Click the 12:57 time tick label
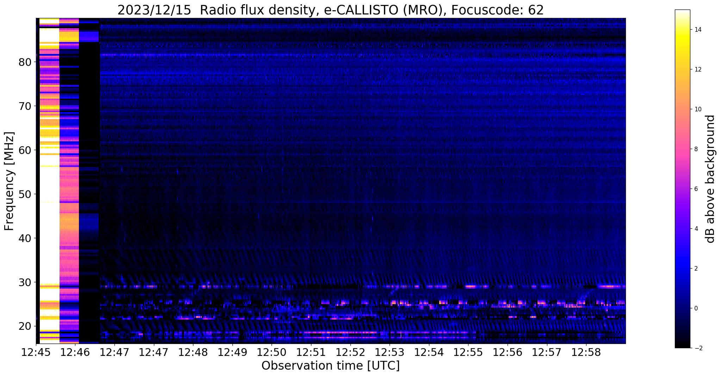Image resolution: width=721 pixels, height=376 pixels. click(547, 352)
